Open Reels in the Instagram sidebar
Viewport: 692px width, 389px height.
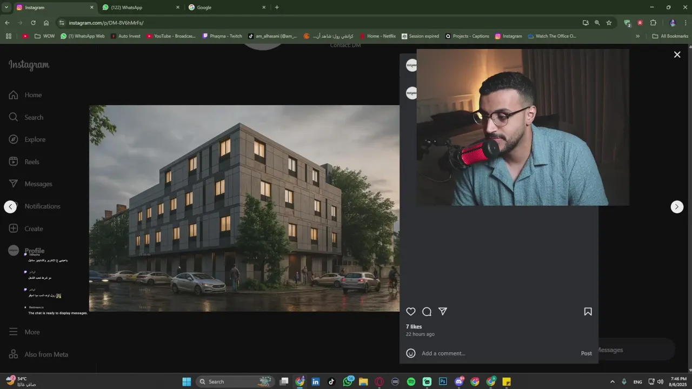(x=24, y=162)
